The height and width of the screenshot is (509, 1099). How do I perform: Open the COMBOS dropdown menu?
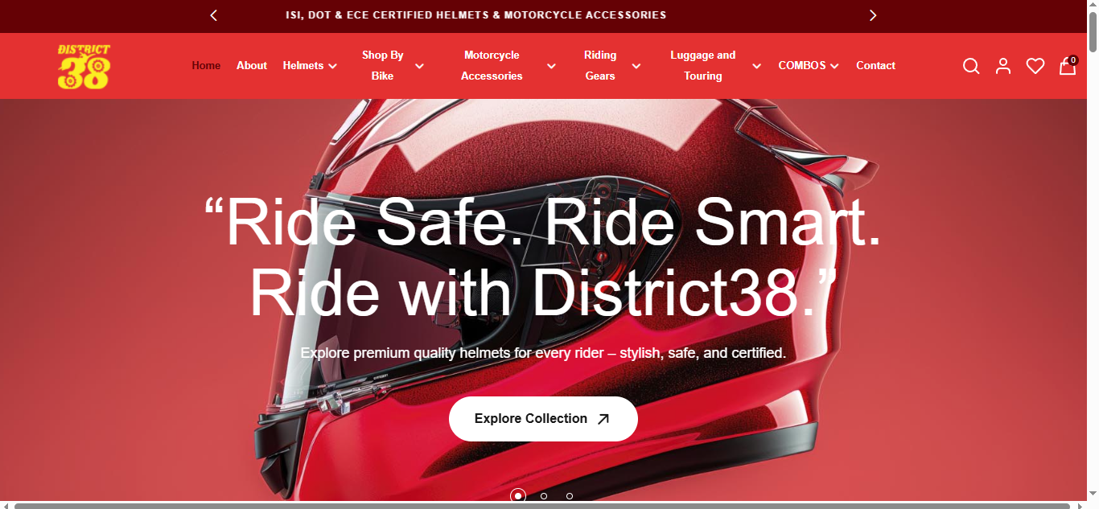point(809,66)
